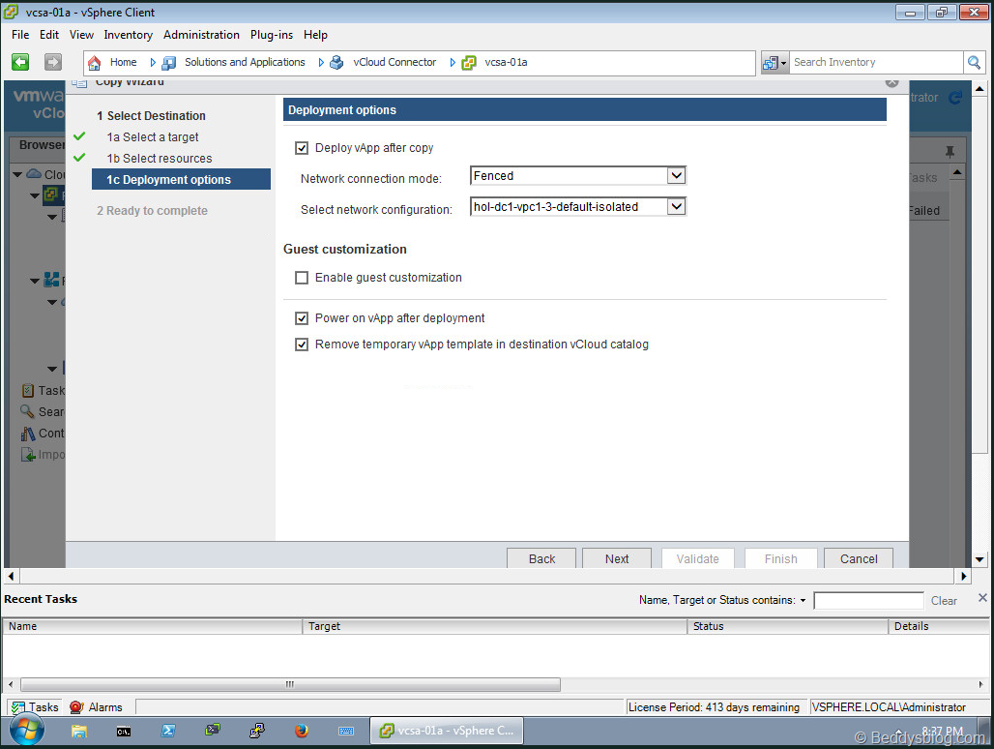The width and height of the screenshot is (994, 749).
Task: Open the Inventory menu
Action: (x=128, y=35)
